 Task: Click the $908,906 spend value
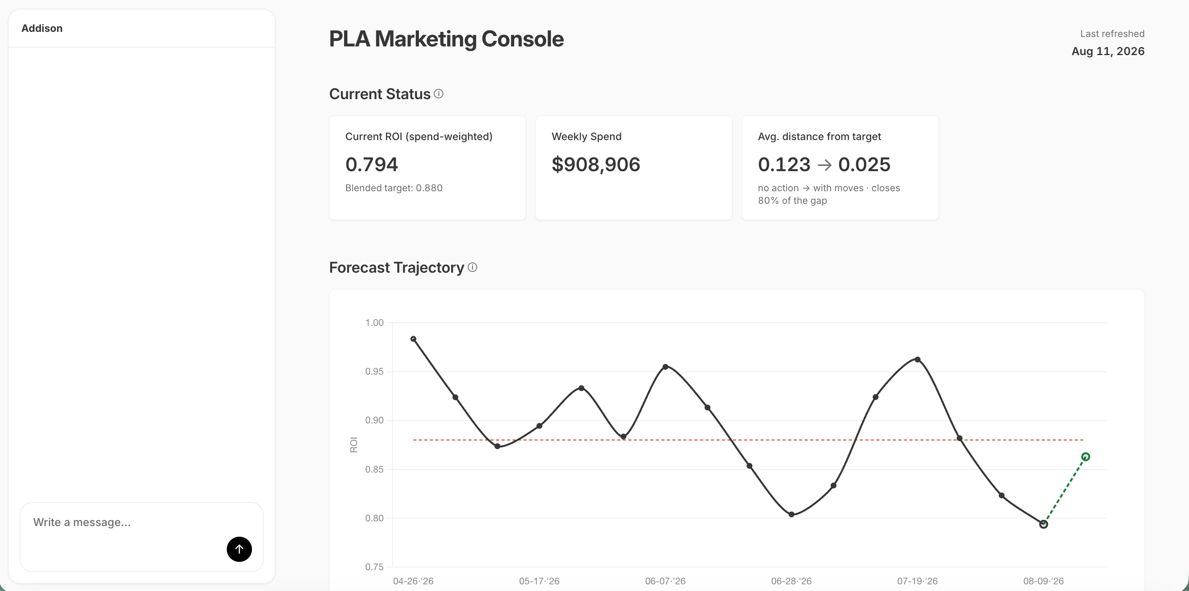tap(596, 164)
